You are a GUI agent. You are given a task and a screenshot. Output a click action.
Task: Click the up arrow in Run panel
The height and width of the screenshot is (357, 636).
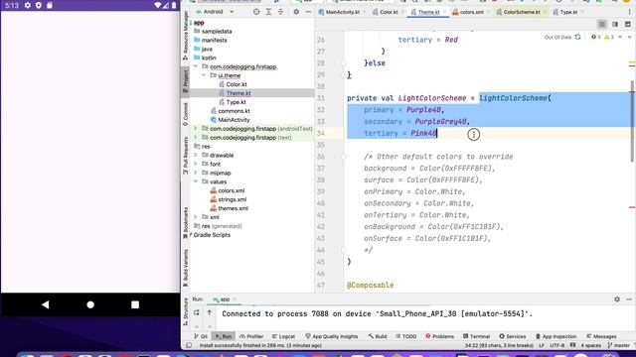point(210,312)
